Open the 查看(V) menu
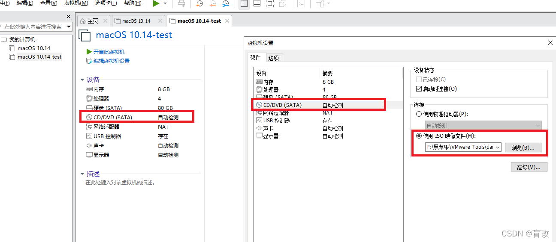 (48, 3)
